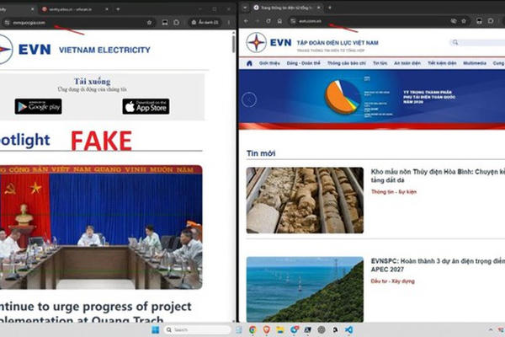Click the Incognito indicator in left browser
Viewport: 505px width, 337px height.
click(x=205, y=23)
